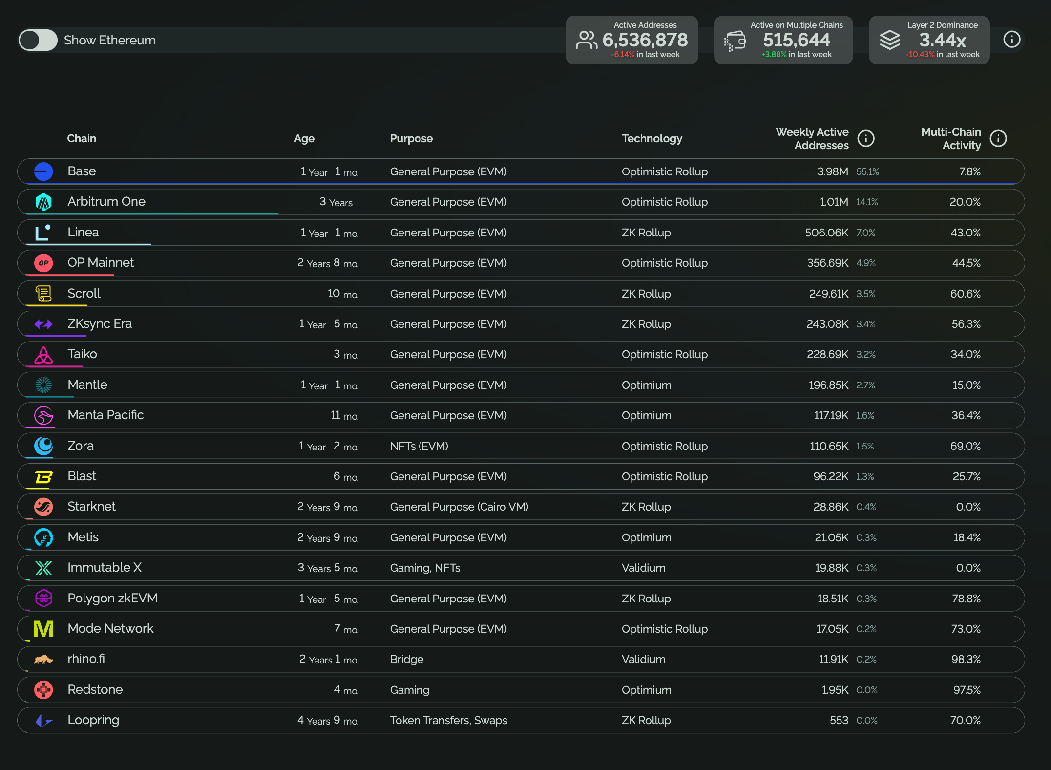Select the Mode Network chain name

pos(110,628)
